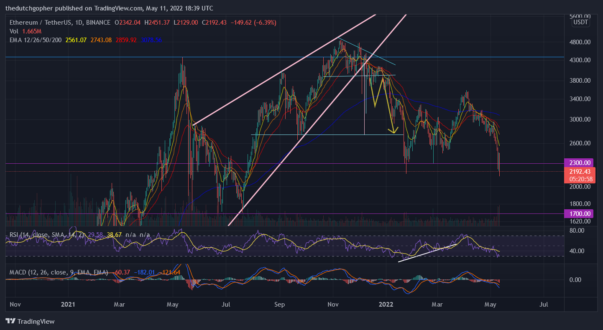The image size is (603, 330).
Task: Click the red current price label 2192.43
Action: (580, 171)
